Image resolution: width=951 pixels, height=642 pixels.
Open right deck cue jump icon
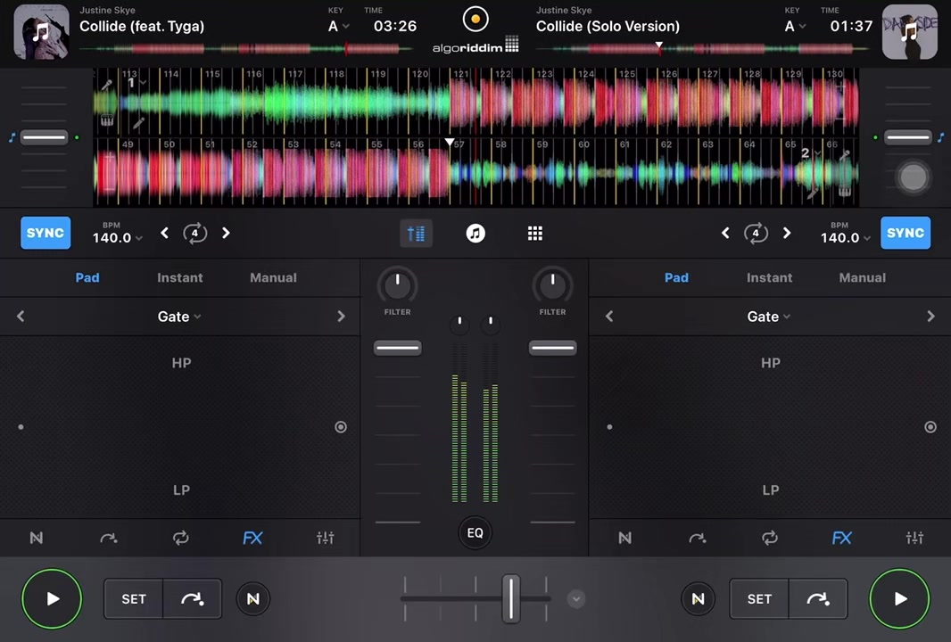(x=698, y=538)
